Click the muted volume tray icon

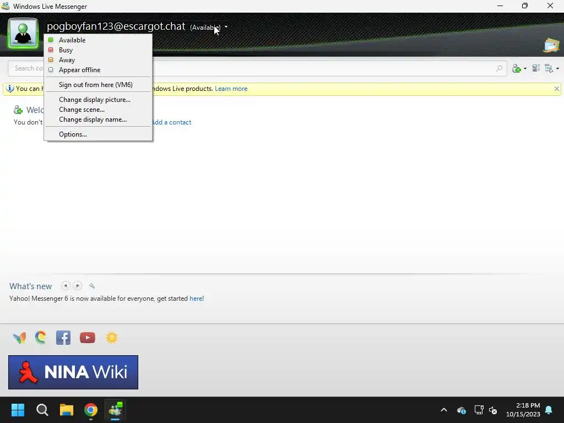(x=493, y=410)
